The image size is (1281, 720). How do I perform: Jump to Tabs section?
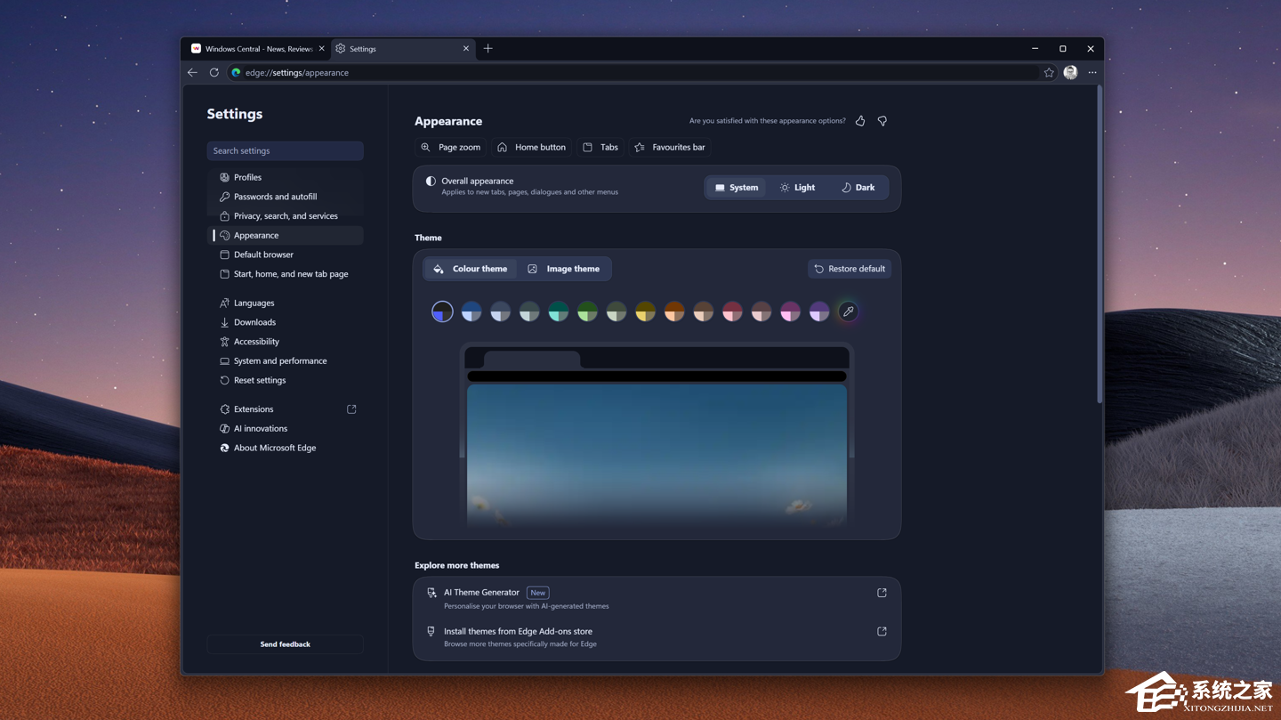[x=600, y=148]
